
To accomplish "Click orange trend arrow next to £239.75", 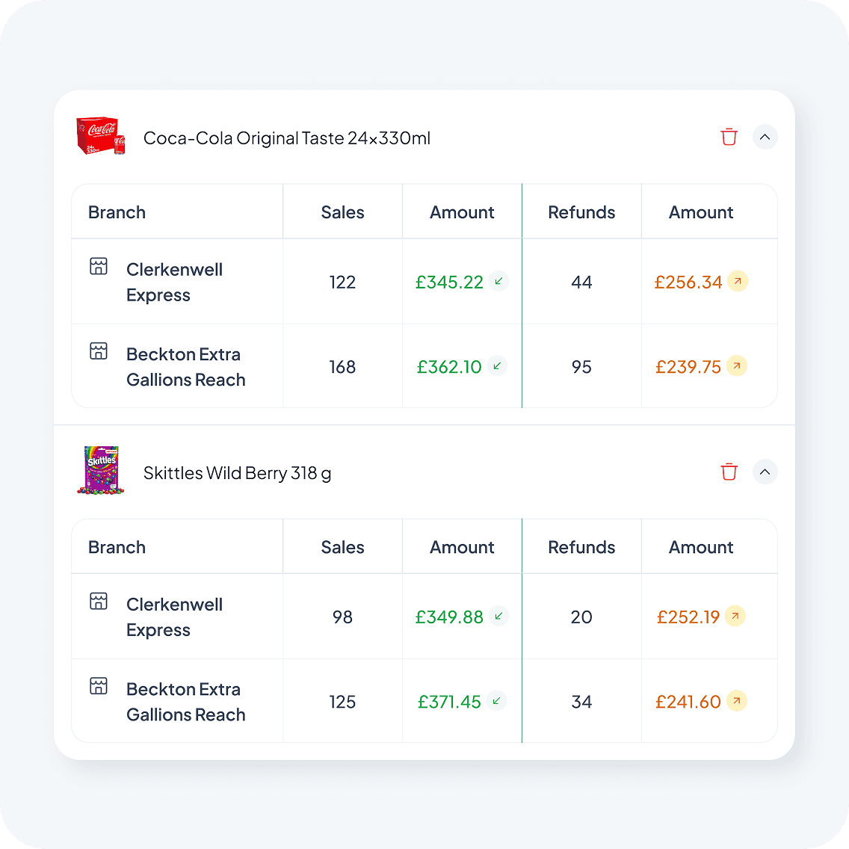I will coord(736,366).
